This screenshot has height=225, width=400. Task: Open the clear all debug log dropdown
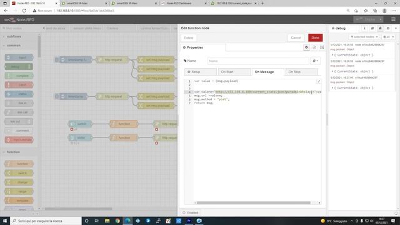click(x=388, y=37)
